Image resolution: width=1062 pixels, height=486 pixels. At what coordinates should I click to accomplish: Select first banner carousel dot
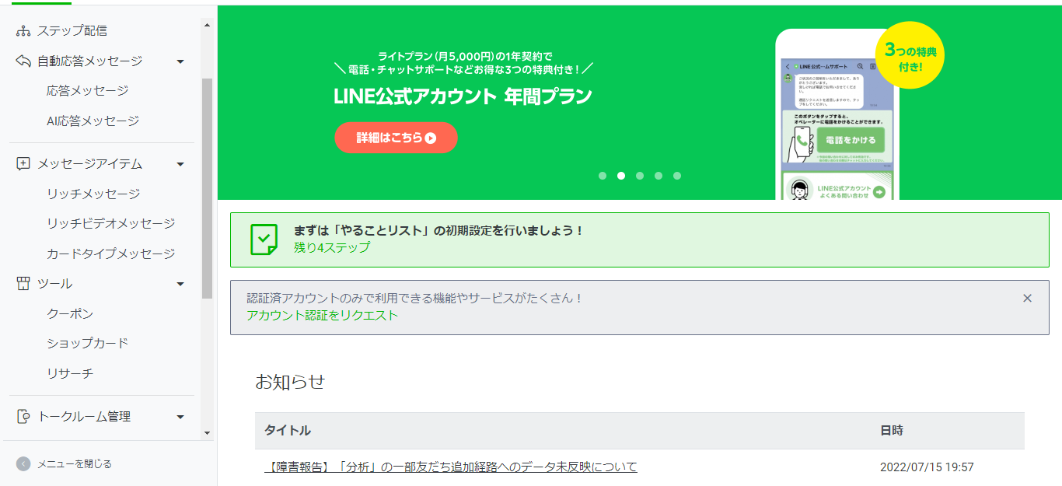tap(603, 176)
